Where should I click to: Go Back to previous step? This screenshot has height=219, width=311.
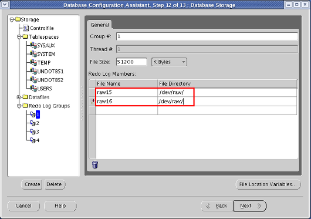(x=217, y=205)
